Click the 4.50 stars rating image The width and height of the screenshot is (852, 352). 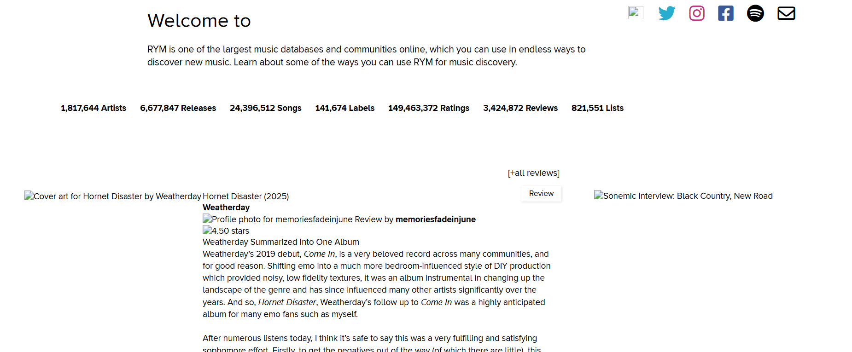(x=226, y=231)
